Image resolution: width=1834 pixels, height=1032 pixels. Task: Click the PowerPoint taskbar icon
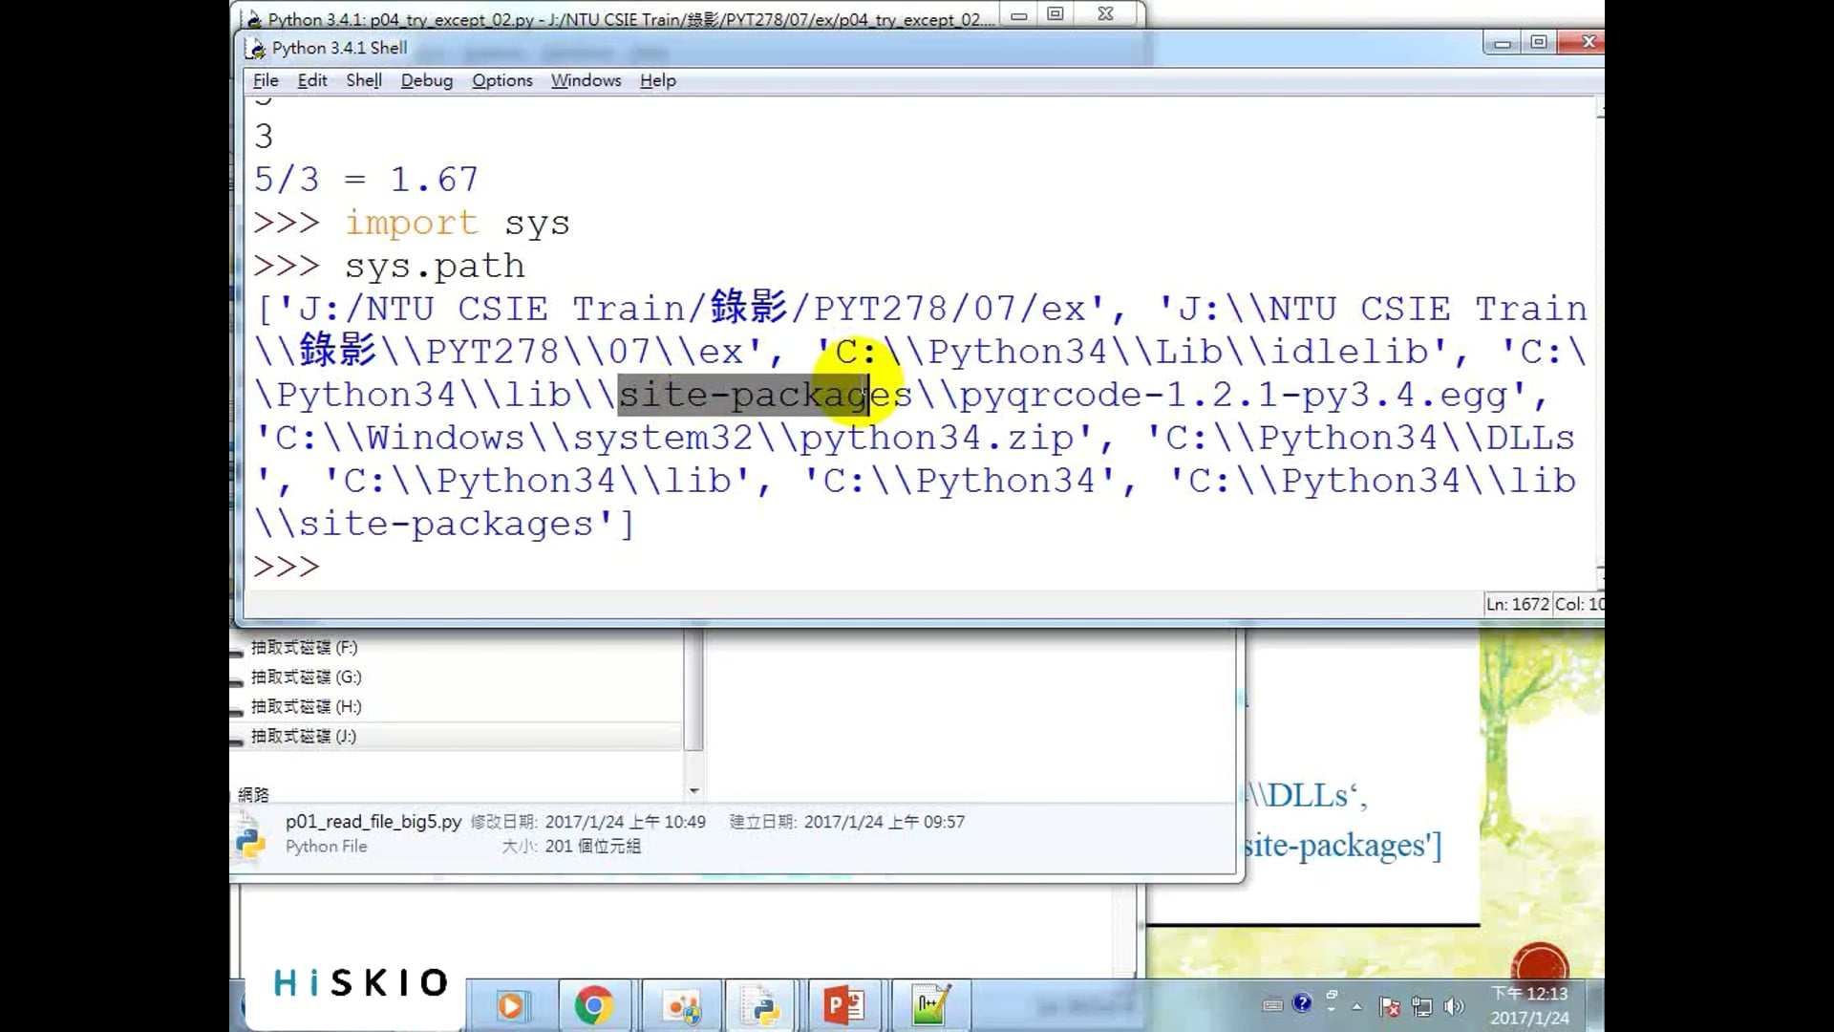click(844, 1005)
